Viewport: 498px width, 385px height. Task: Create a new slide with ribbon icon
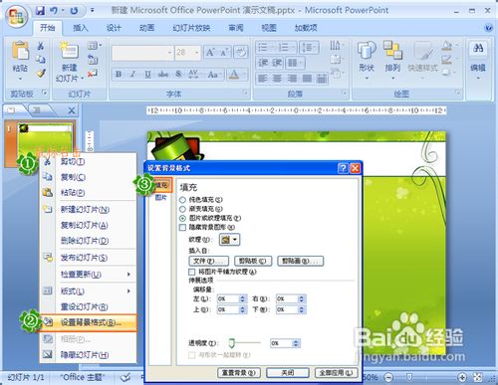(x=69, y=51)
